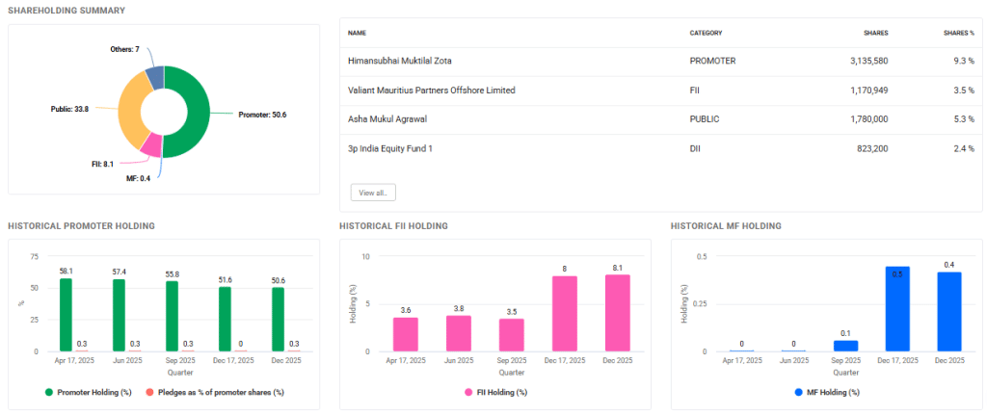The width and height of the screenshot is (987, 415).
Task: Open Valiant Mauritius Partners Offshore Limited entry
Action: (431, 90)
